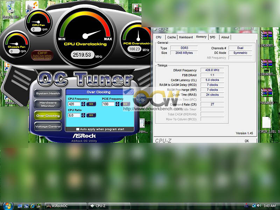Click OK in CPU-Z window

point(247,141)
